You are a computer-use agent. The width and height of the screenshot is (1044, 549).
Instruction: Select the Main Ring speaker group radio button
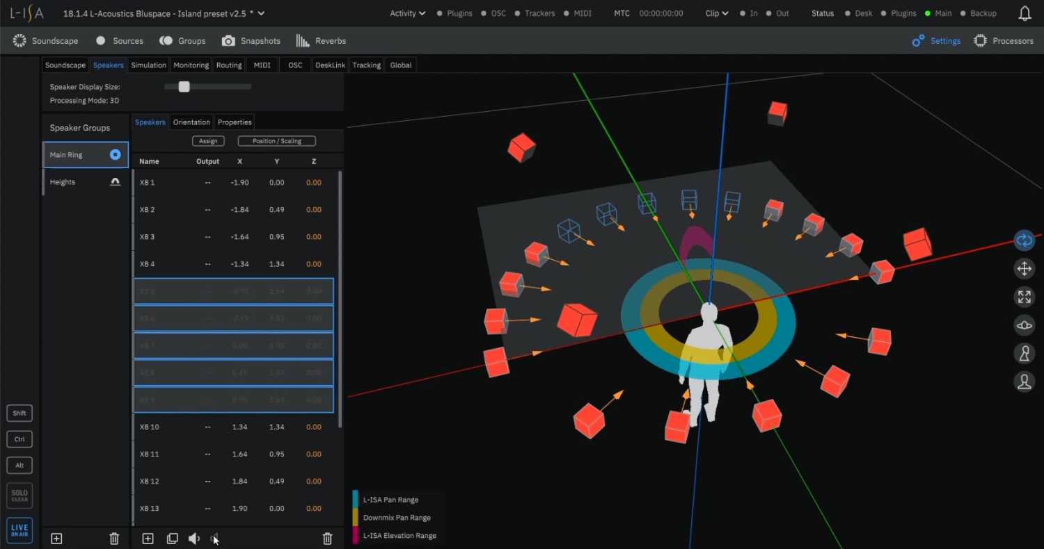click(x=115, y=154)
